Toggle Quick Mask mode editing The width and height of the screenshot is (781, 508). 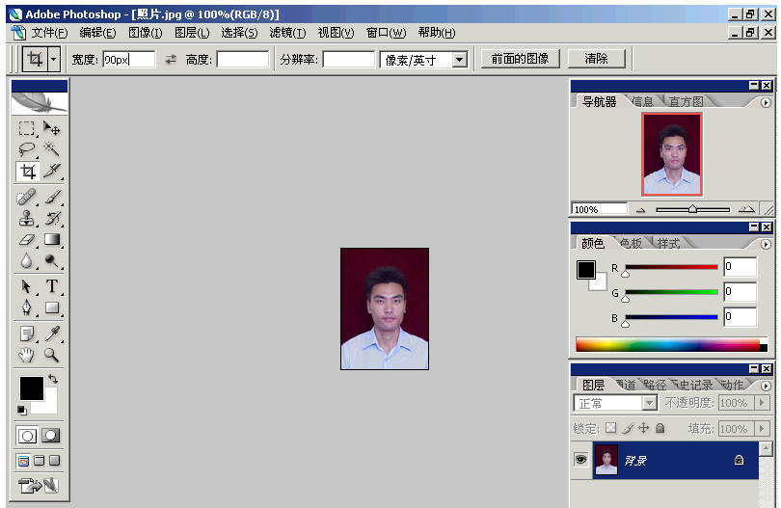50,436
